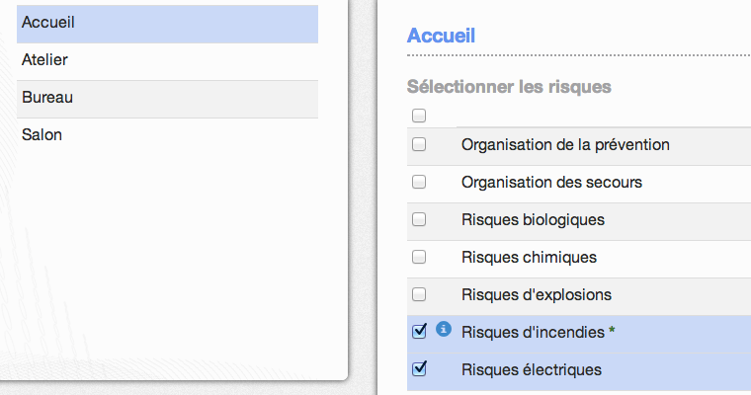This screenshot has width=751, height=395.
Task: Click the Organisation de la prévention row label
Action: pyautogui.click(x=565, y=144)
